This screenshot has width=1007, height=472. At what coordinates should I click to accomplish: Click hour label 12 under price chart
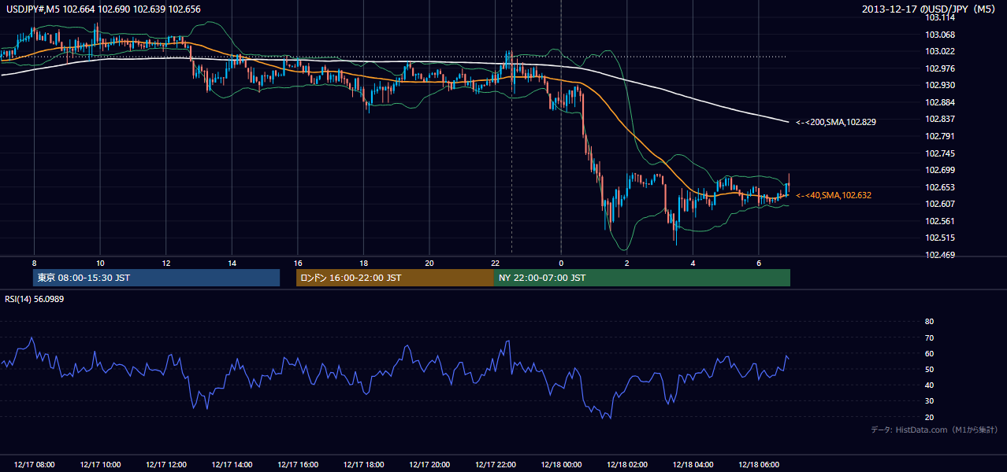click(x=165, y=263)
